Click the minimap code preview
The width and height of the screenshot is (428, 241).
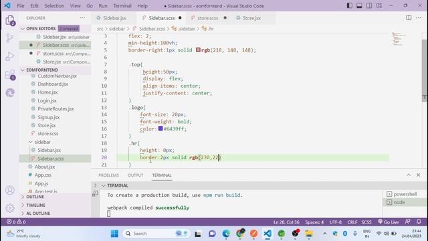coord(399,39)
